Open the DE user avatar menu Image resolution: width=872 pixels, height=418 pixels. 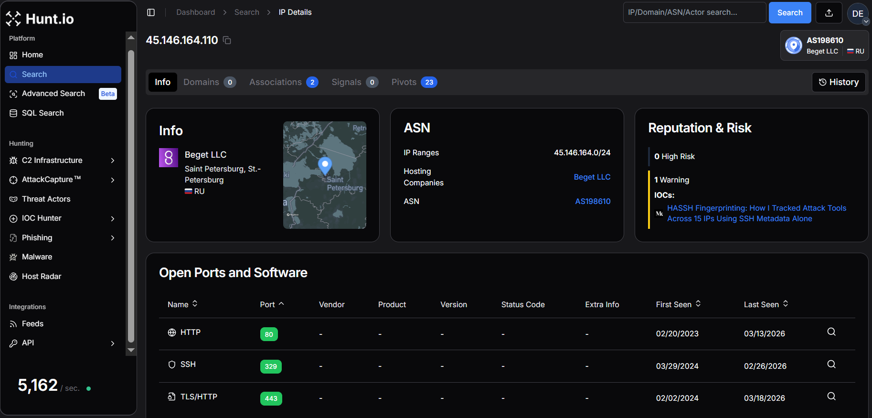[x=858, y=13]
